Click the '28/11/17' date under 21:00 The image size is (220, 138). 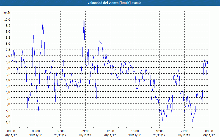(184, 135)
